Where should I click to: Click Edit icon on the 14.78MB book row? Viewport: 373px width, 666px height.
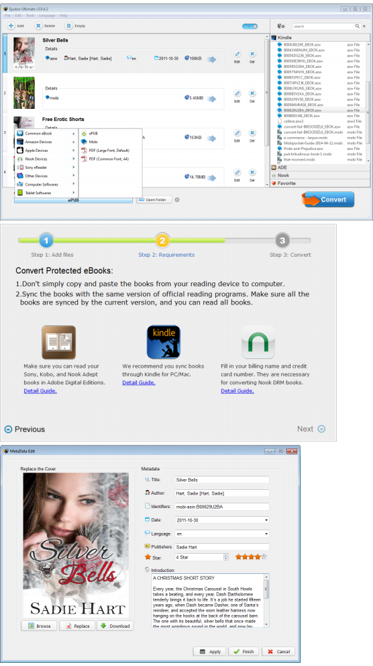pos(237,173)
